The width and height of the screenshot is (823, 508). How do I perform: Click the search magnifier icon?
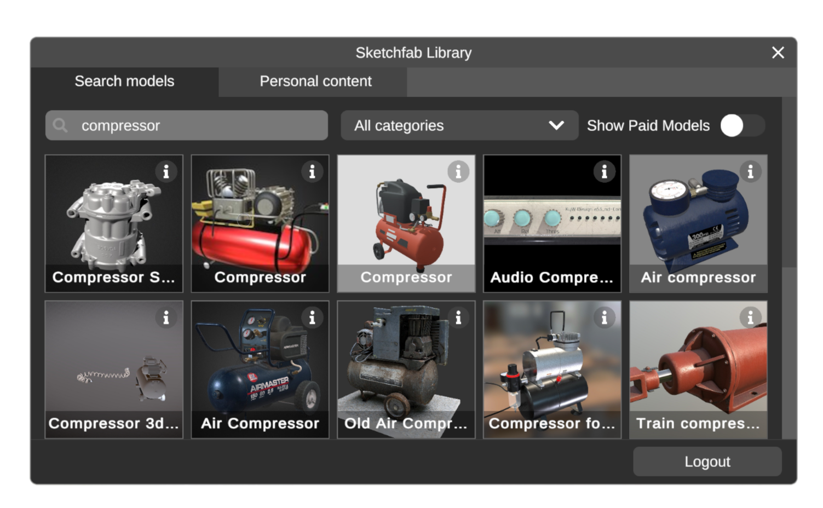pyautogui.click(x=60, y=125)
